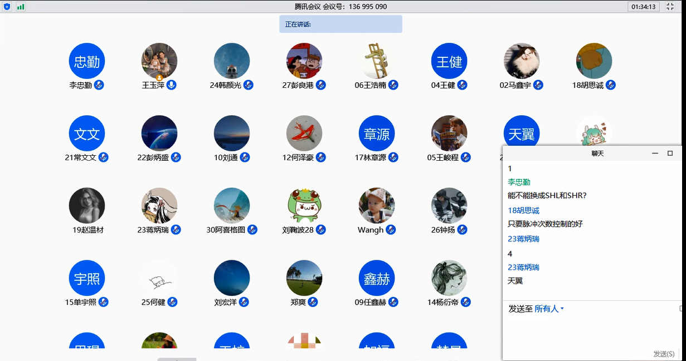Open the 发送至 所有人 recipient dropdown
The image size is (686, 361).
(549, 309)
